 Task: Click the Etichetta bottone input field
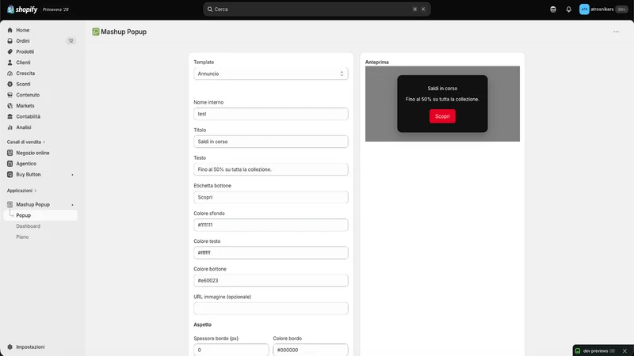coord(271,197)
